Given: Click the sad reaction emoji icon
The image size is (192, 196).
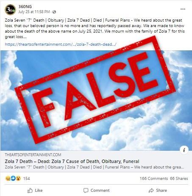Looking at the screenshot, I should pos(8,179).
